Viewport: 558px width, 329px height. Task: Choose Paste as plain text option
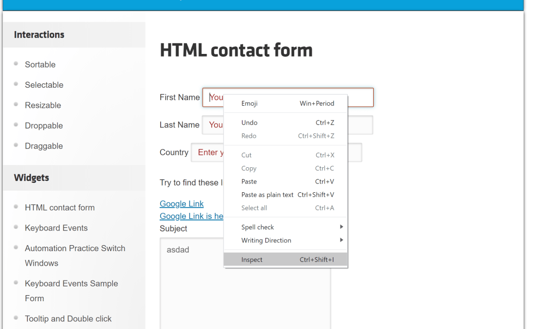tap(268, 194)
